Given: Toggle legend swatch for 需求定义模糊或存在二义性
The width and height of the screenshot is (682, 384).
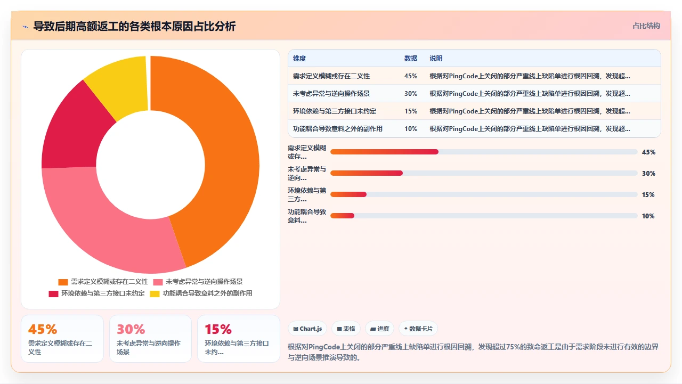Looking at the screenshot, I should point(63,282).
